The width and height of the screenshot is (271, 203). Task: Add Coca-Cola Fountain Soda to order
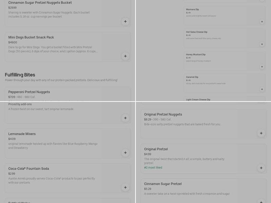[x=125, y=187]
